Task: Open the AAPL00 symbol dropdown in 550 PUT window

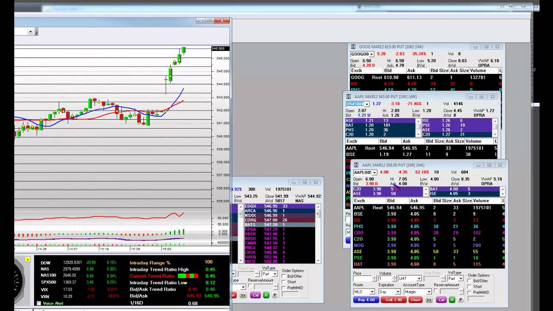Action: [x=374, y=172]
